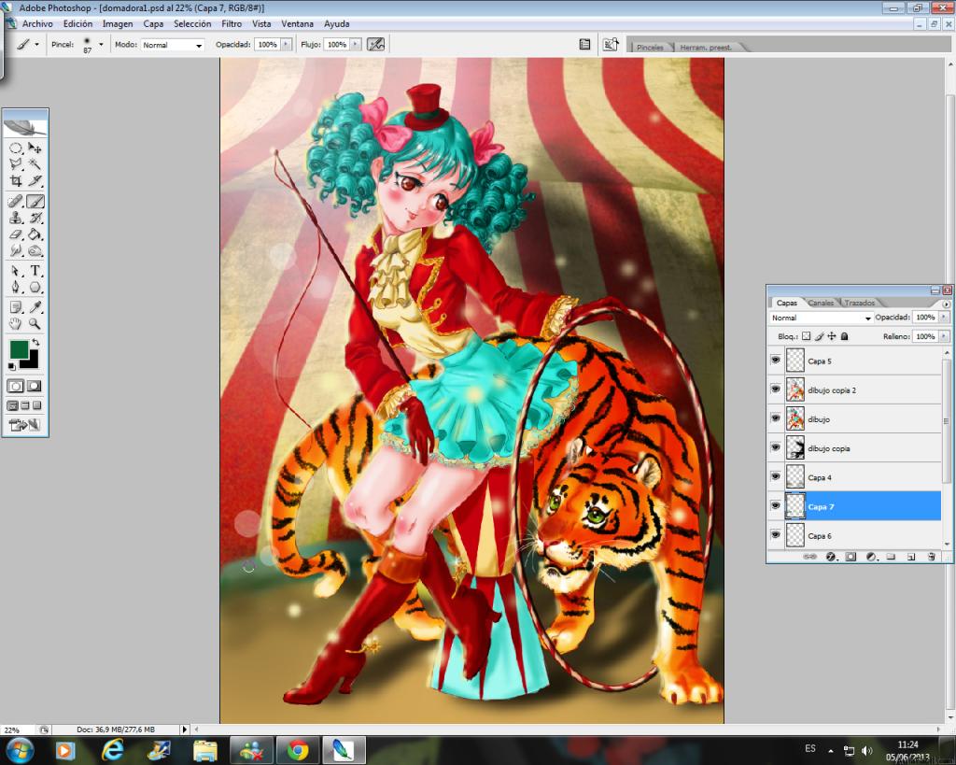Create a new layer in Capas panel
The image size is (956, 765).
[x=911, y=557]
